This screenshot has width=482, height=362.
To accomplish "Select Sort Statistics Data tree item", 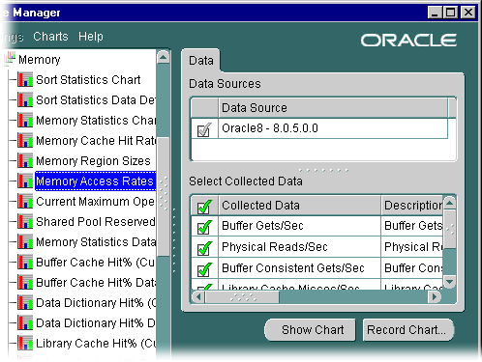I will (x=96, y=100).
